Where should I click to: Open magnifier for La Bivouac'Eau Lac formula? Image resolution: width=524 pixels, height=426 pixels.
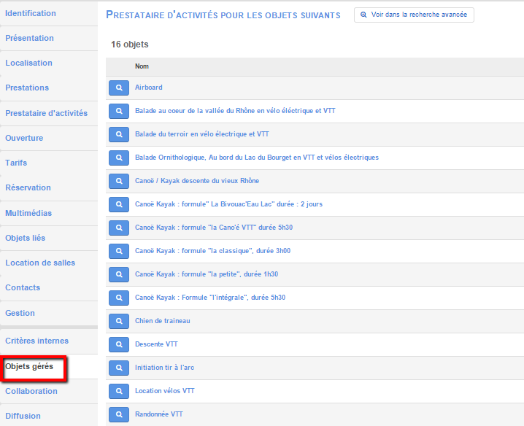(119, 204)
